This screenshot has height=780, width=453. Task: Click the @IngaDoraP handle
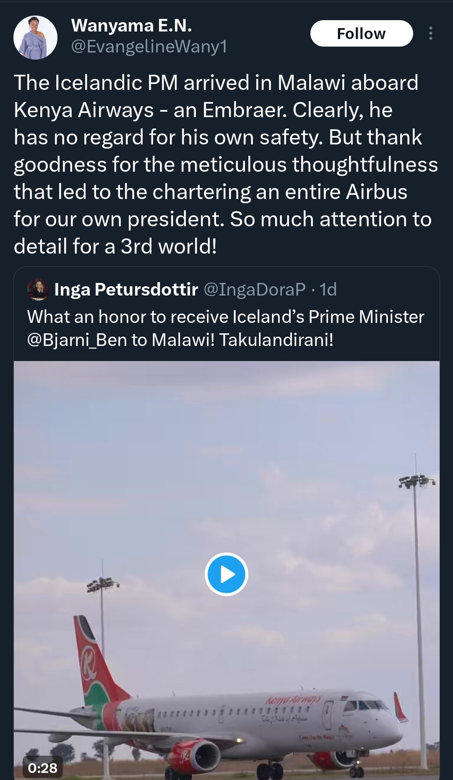255,289
